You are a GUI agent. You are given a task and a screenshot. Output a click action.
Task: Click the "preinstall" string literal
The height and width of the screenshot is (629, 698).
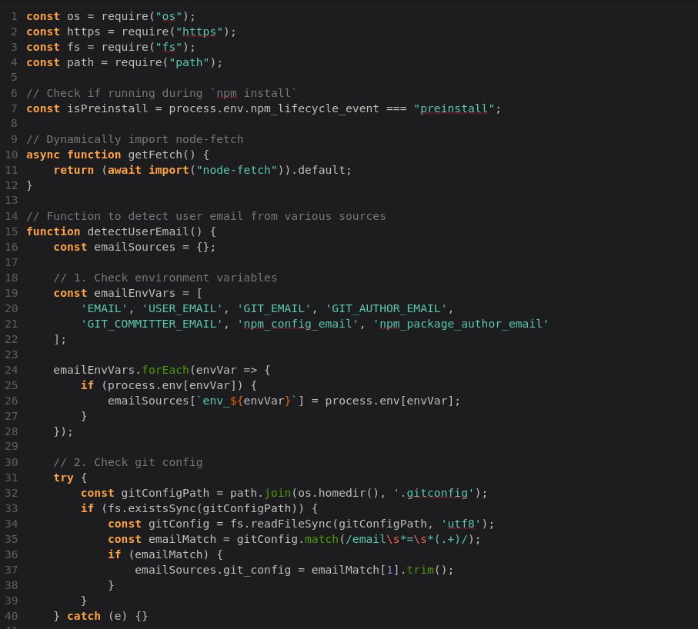(453, 109)
